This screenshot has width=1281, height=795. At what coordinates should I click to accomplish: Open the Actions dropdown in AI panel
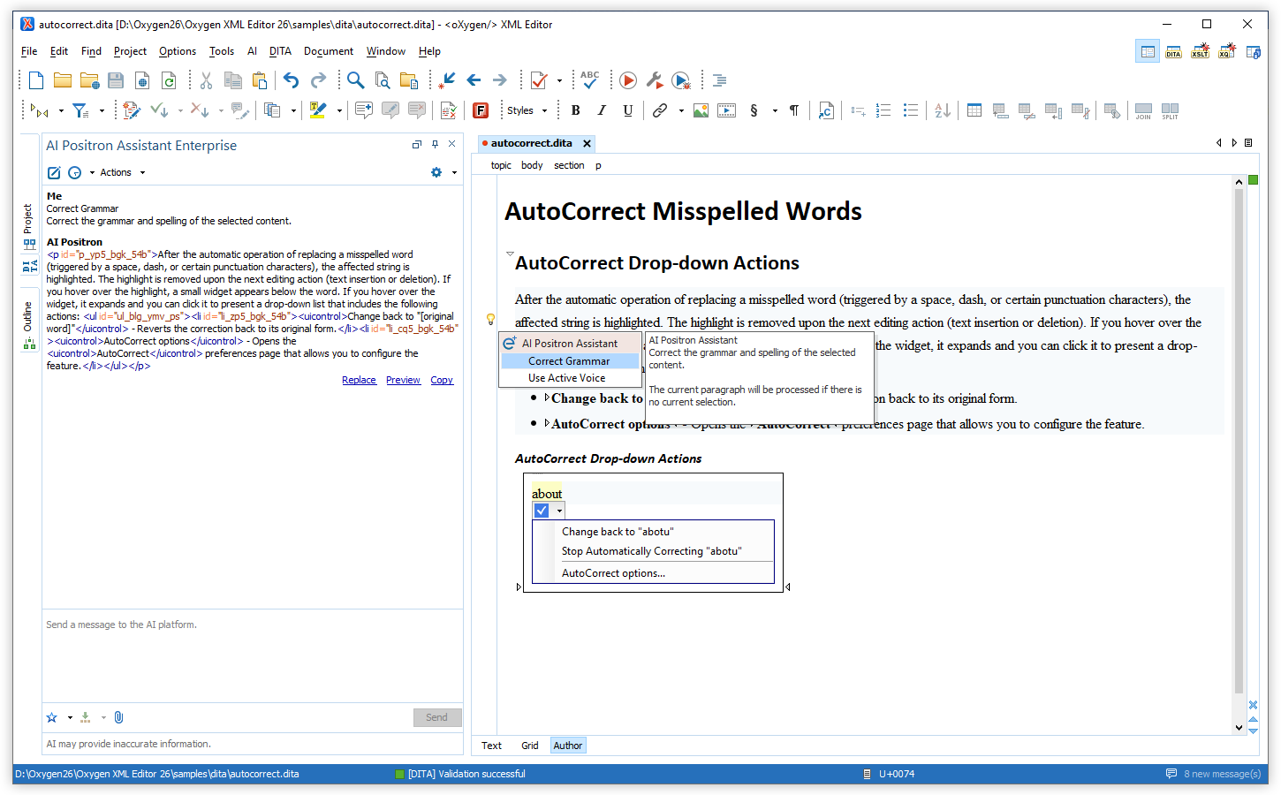coord(122,172)
